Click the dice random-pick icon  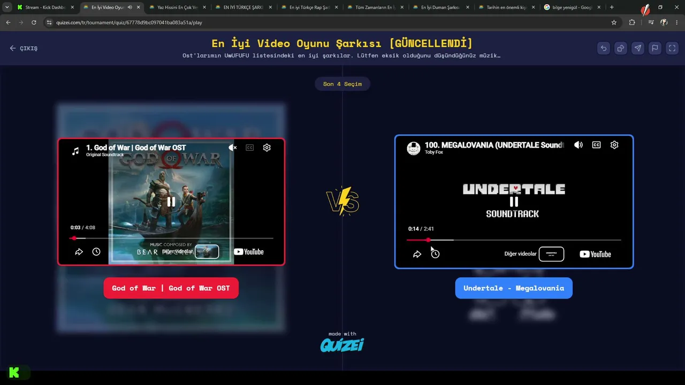pos(621,48)
